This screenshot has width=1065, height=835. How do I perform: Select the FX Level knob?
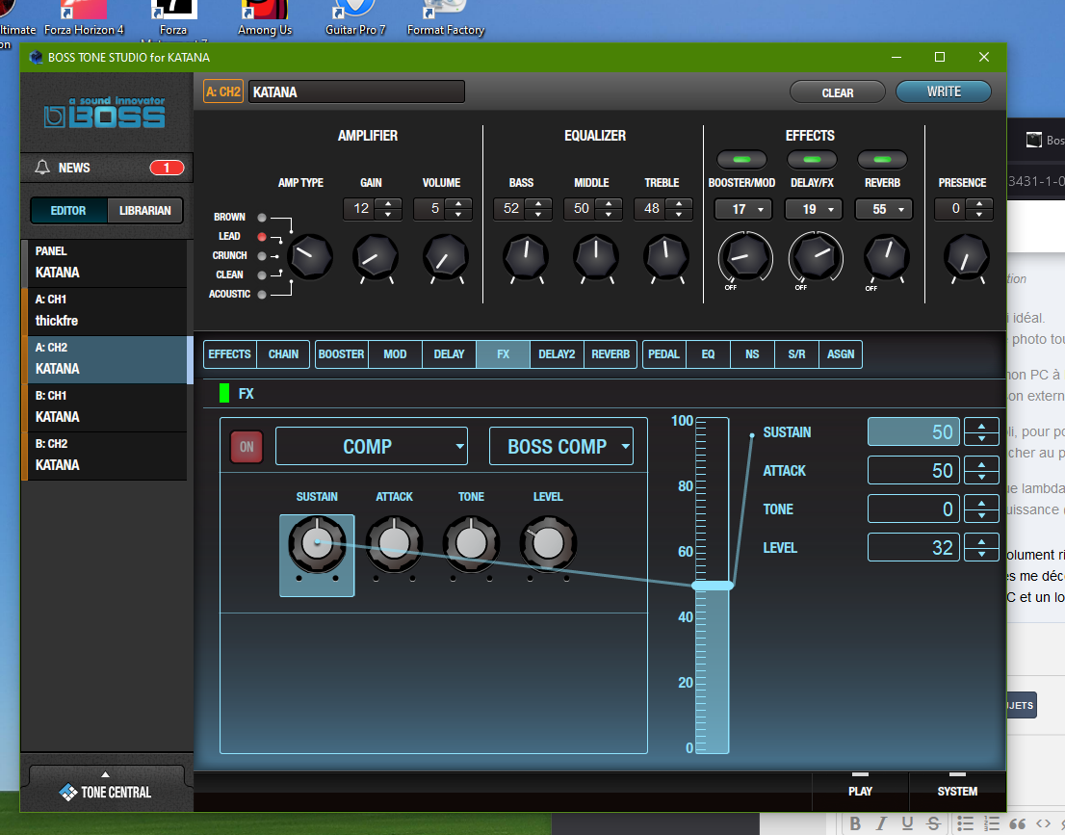coord(548,543)
